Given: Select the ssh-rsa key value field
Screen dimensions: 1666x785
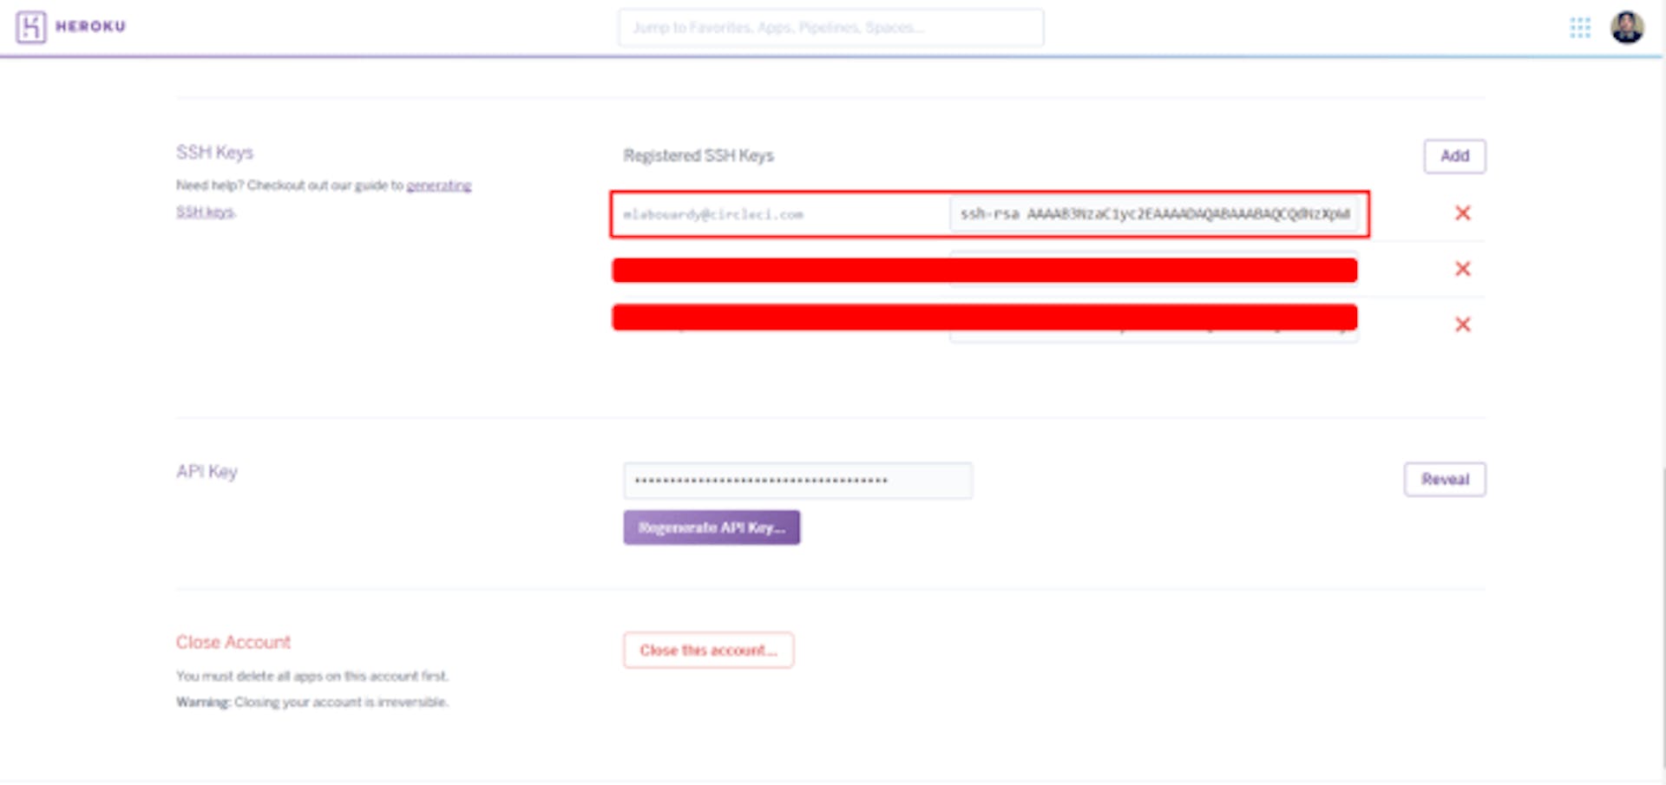Looking at the screenshot, I should pyautogui.click(x=1154, y=214).
